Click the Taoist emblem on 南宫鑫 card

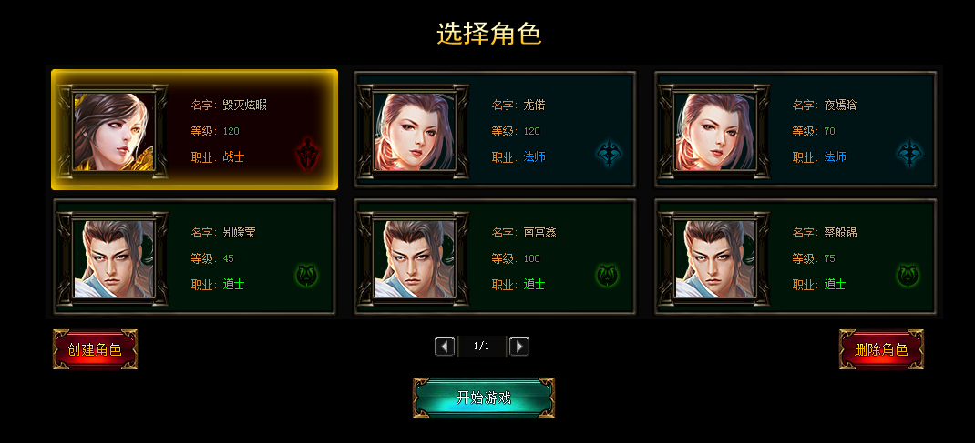coord(608,275)
